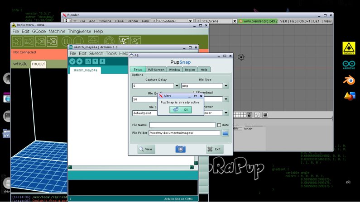
Task: Click Arduino Verify checkmark icon
Action: (72, 61)
